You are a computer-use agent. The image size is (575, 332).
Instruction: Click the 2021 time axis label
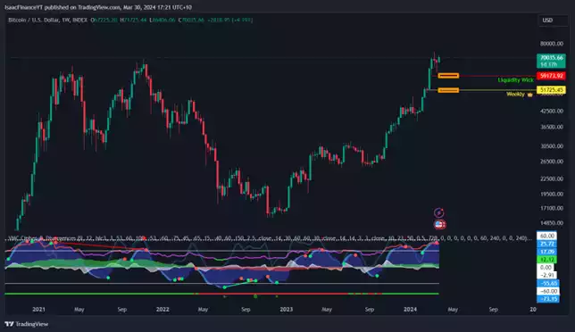pyautogui.click(x=38, y=310)
